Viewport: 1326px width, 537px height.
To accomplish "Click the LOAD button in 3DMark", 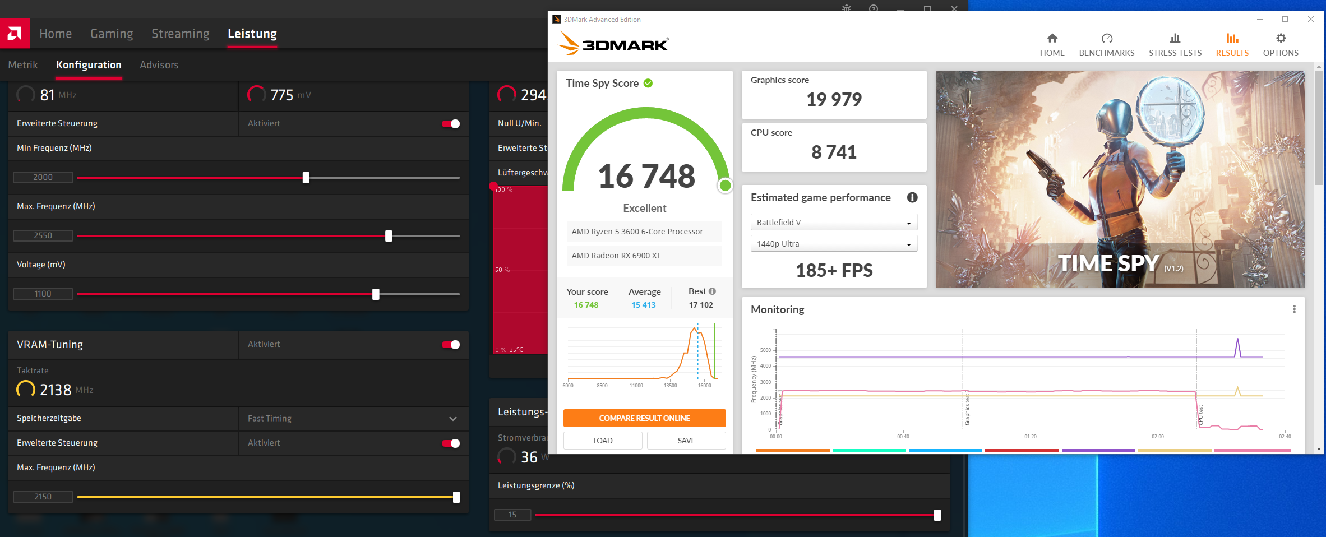I will [x=603, y=441].
